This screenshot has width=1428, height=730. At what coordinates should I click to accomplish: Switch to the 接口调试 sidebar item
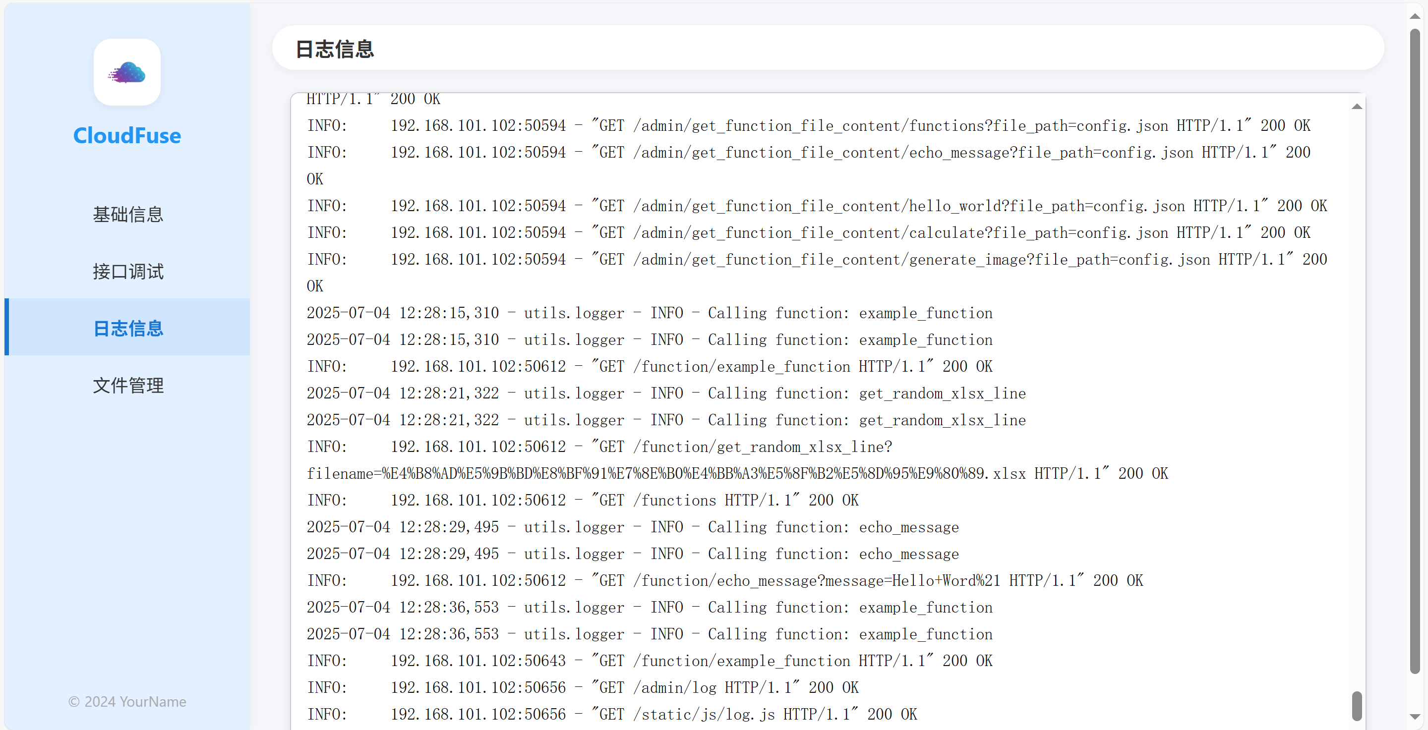128,272
